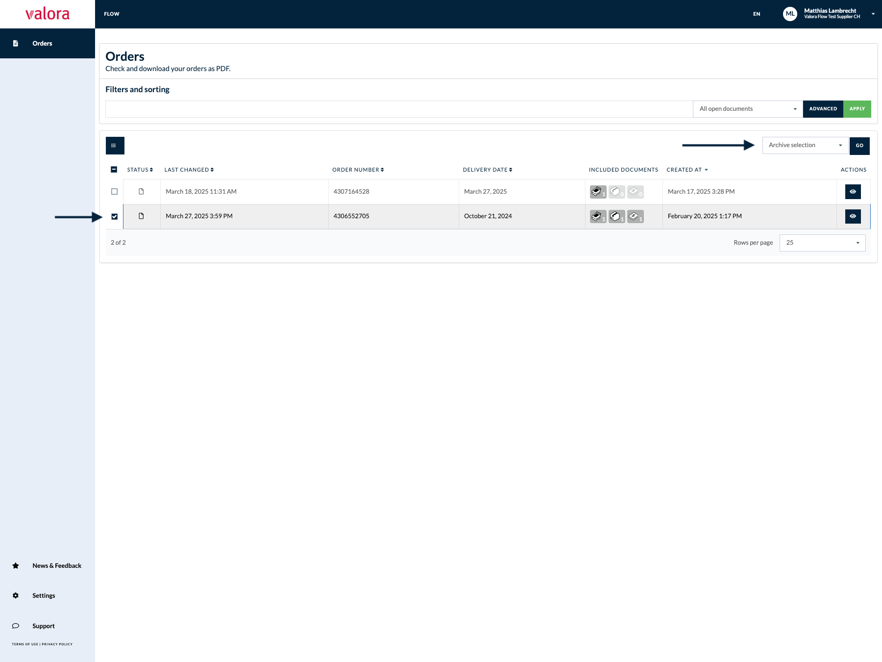The width and height of the screenshot is (882, 662).
Task: Click third document icon for order 4306552705
Action: click(635, 216)
